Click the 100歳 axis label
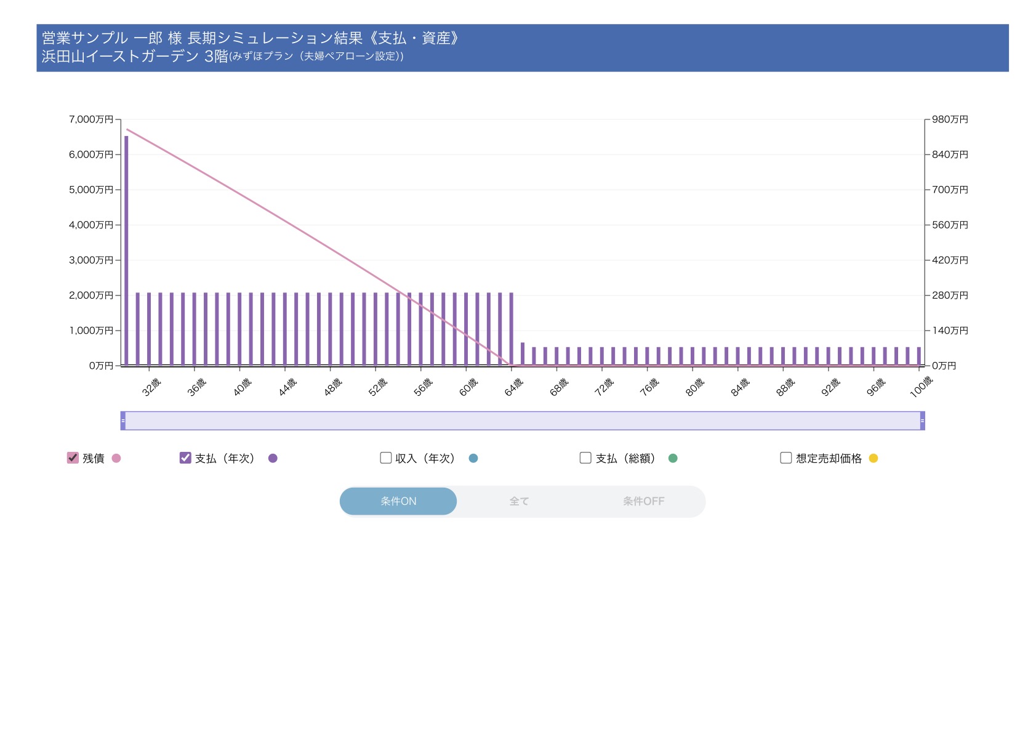The height and width of the screenshot is (732, 1036). [x=921, y=387]
